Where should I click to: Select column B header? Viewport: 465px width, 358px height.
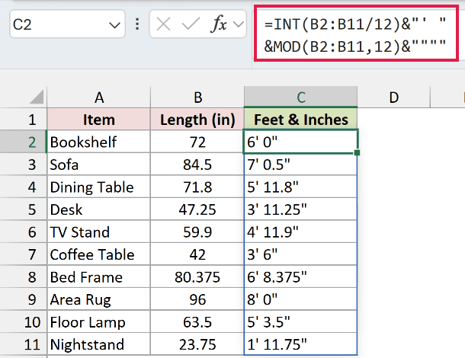(197, 97)
